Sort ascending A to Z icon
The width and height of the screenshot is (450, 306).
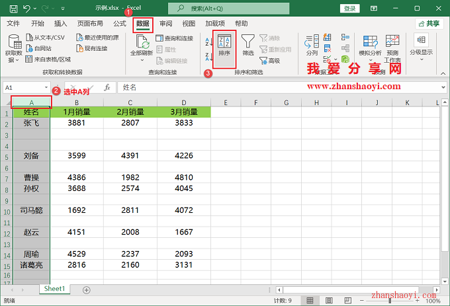coord(208,42)
